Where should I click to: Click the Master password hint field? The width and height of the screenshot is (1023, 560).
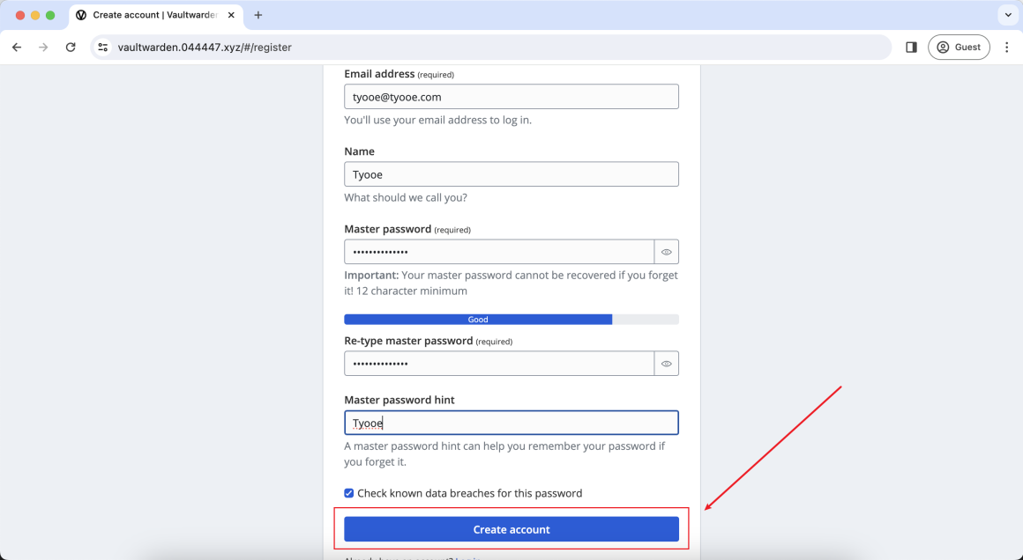[511, 424]
